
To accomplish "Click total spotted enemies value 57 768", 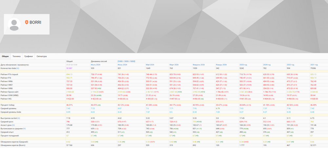I will [69, 145].
